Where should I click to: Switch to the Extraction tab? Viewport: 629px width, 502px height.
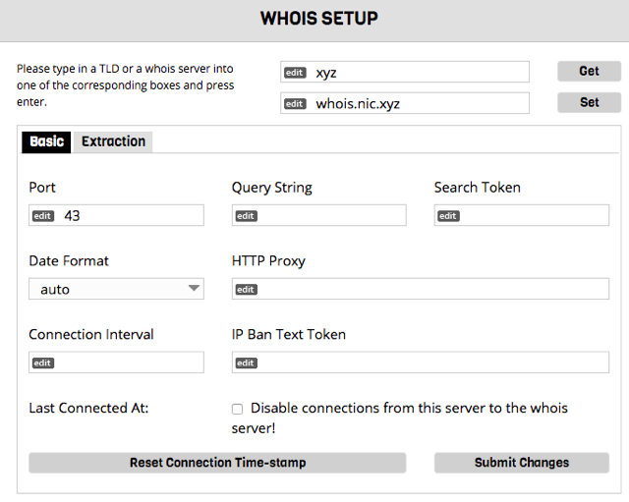click(x=113, y=141)
